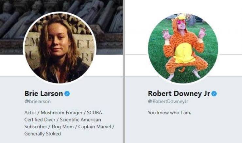Image resolution: width=242 pixels, height=143 pixels.
Task: Open Robert Downey Jr's tiger costume avatar
Action: pos(183,48)
